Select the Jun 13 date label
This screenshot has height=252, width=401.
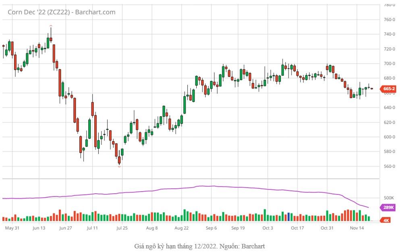pyautogui.click(x=39, y=228)
